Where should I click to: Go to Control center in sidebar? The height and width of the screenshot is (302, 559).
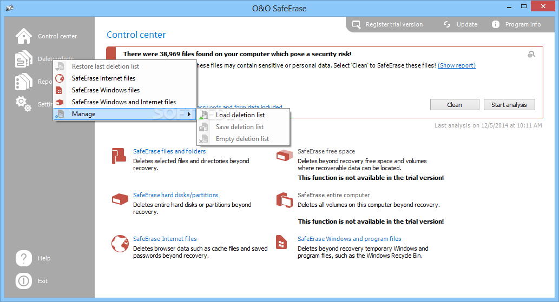click(x=57, y=36)
